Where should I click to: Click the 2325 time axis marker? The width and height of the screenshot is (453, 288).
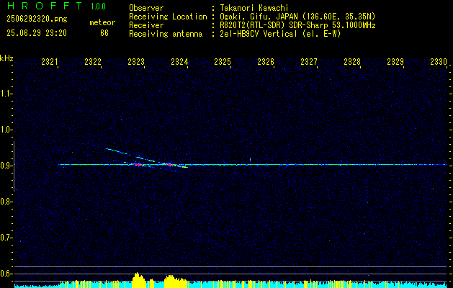click(223, 62)
